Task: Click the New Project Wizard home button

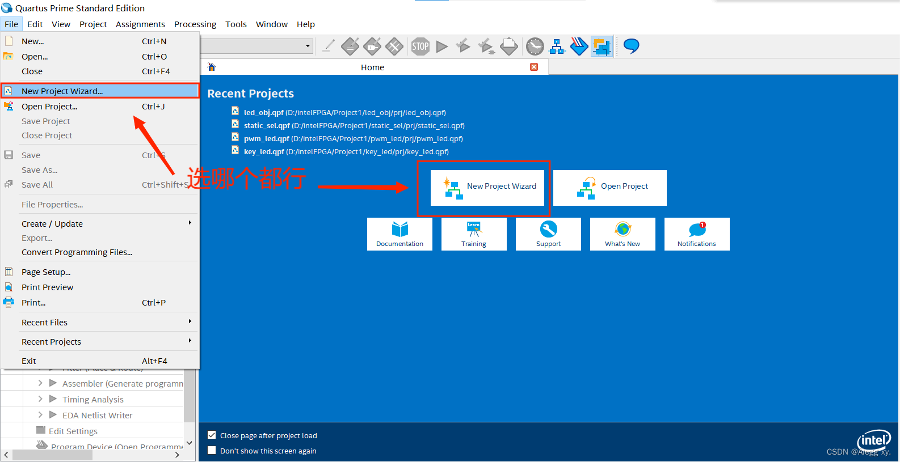Action: click(x=487, y=188)
